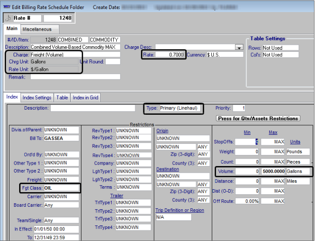The width and height of the screenshot is (315, 241).
Task: Click the StopOffs Min field
Action: pos(247,142)
